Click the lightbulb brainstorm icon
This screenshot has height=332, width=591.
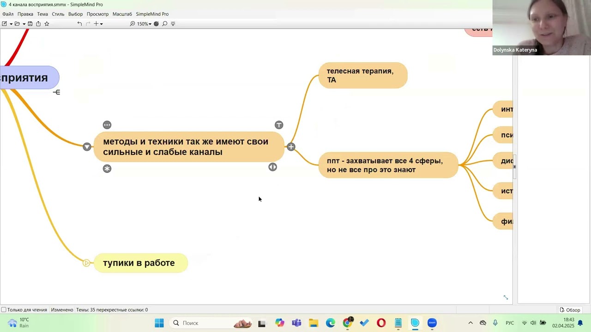[173, 24]
